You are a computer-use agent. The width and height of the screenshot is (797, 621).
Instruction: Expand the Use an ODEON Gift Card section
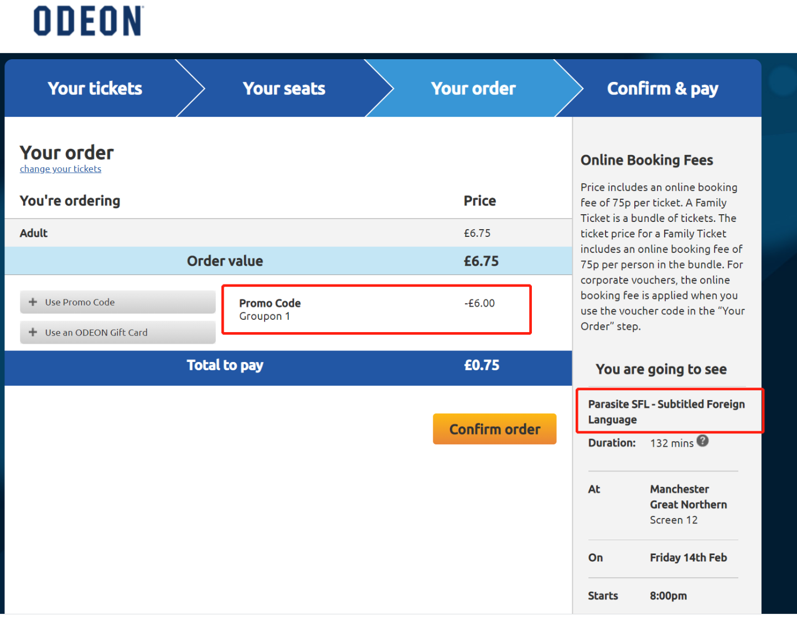[118, 332]
